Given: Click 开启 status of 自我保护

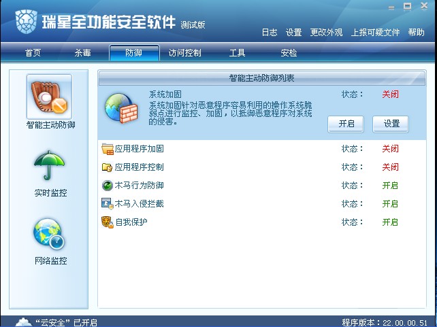Looking at the screenshot, I should (x=390, y=222).
